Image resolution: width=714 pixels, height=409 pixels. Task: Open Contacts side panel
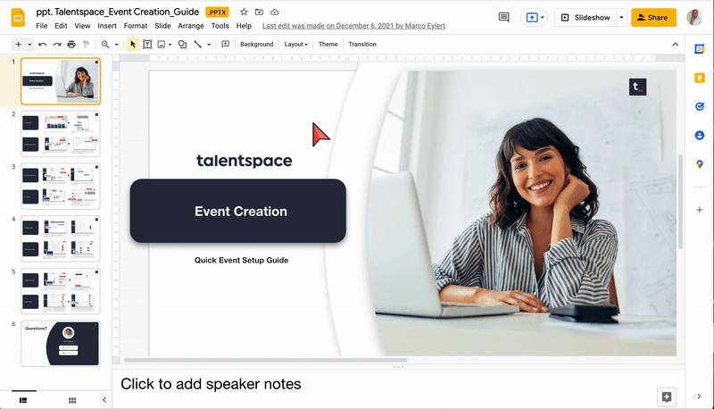(x=700, y=135)
